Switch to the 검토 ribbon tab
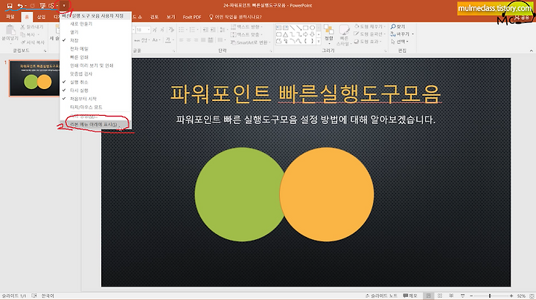 point(155,17)
